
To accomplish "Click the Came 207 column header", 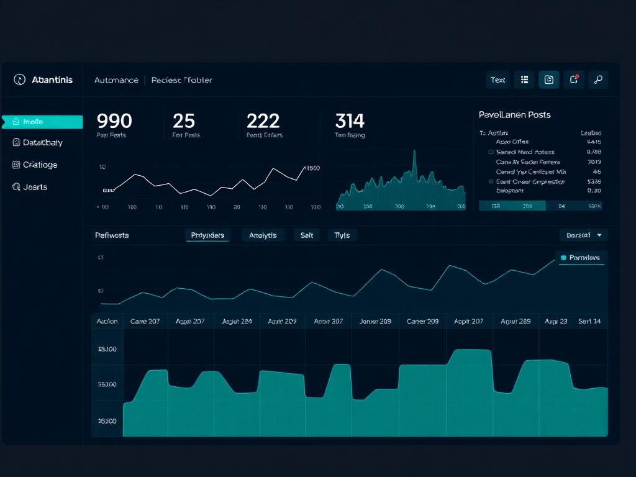I will click(145, 321).
